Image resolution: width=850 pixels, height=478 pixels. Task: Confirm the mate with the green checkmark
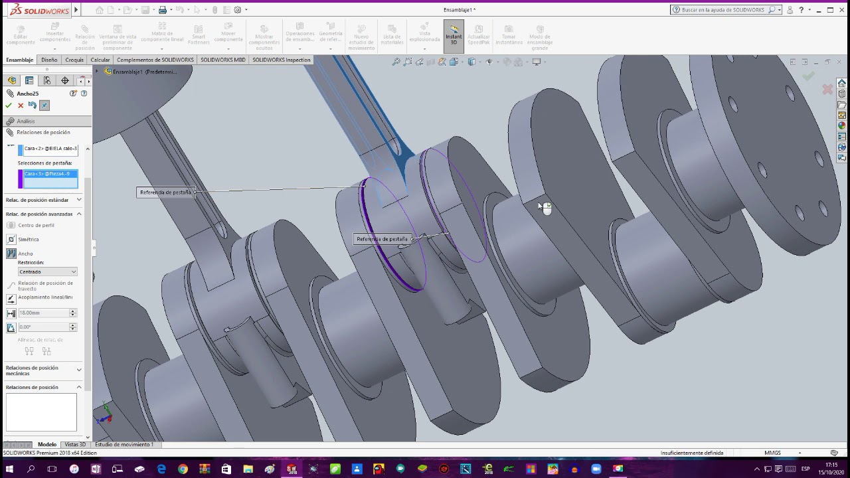(x=8, y=106)
